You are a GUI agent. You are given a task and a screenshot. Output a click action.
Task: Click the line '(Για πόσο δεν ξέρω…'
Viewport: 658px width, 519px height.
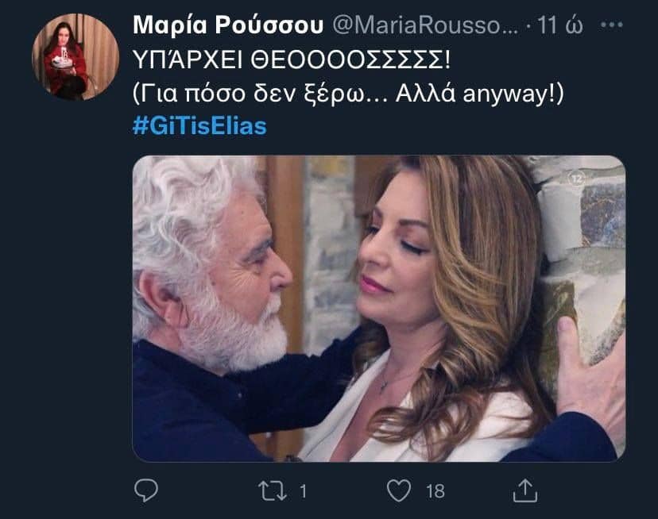pyautogui.click(x=259, y=94)
